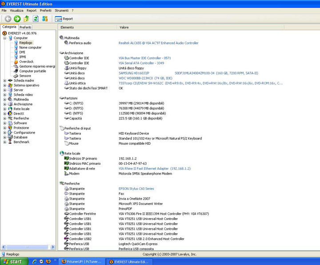This screenshot has height=265, width=320.
Task: Click the Valore column header
Action: pyautogui.click(x=200, y=27)
